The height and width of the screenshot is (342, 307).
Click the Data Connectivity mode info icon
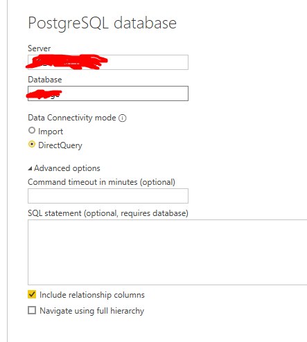click(122, 118)
